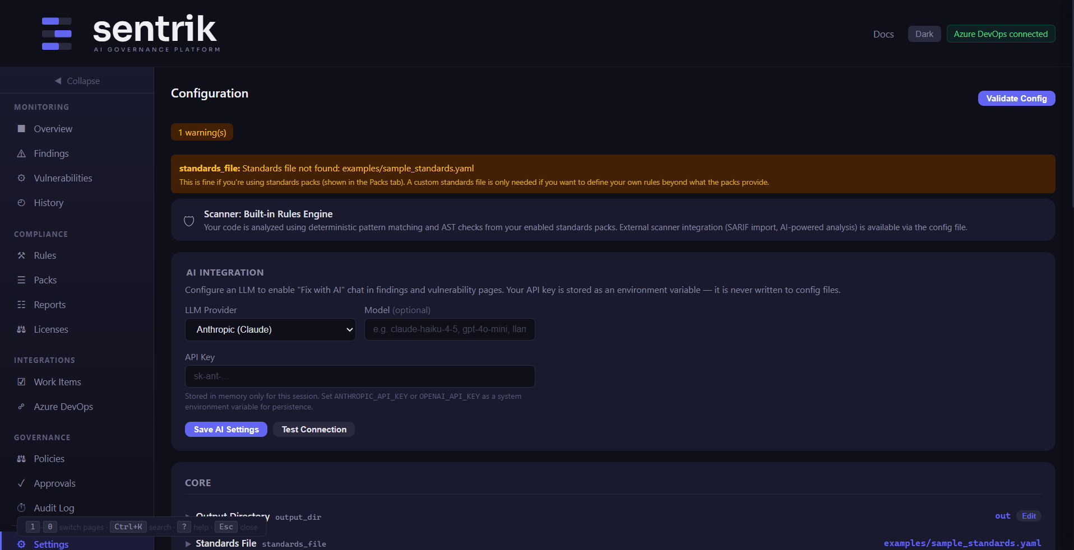Click the Model optional input field

coord(450,329)
